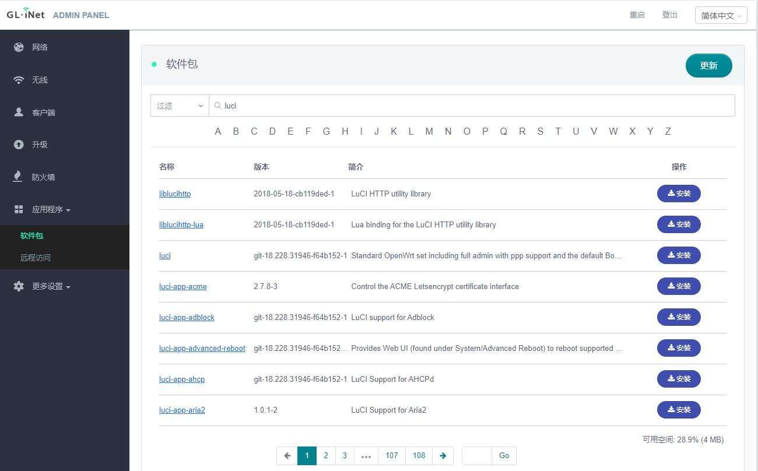The image size is (758, 471).
Task: Filter packages by letter Z
Action: click(668, 131)
